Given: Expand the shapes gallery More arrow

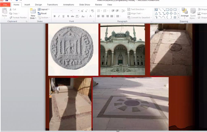Looking at the screenshot, I should coord(179,17).
